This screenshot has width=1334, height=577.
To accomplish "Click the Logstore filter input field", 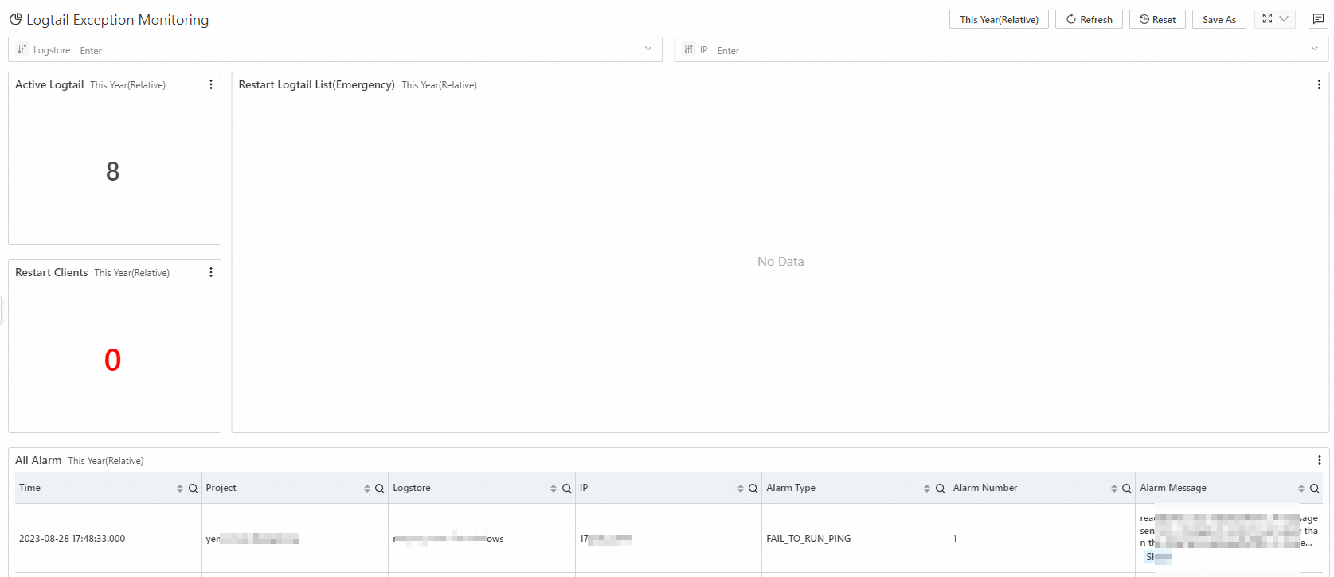I will (x=334, y=49).
